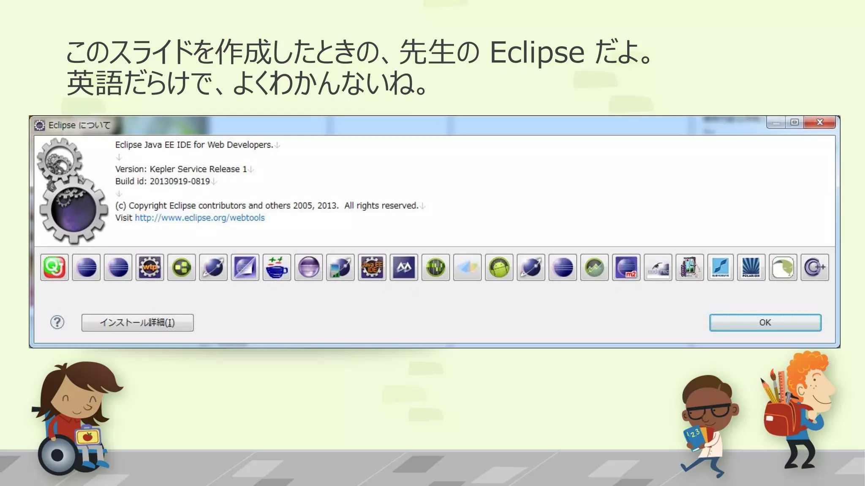Click the red and green QJ plug-in icon

(54, 267)
